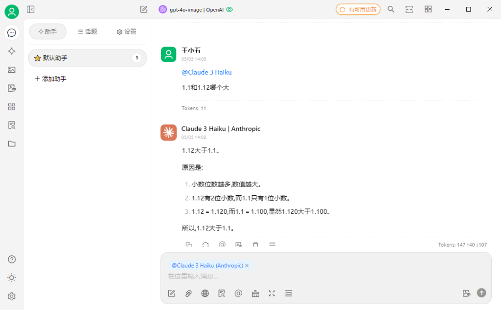This screenshot has height=310, width=501.
Task: Open message search magnifier icon
Action: click(x=391, y=9)
